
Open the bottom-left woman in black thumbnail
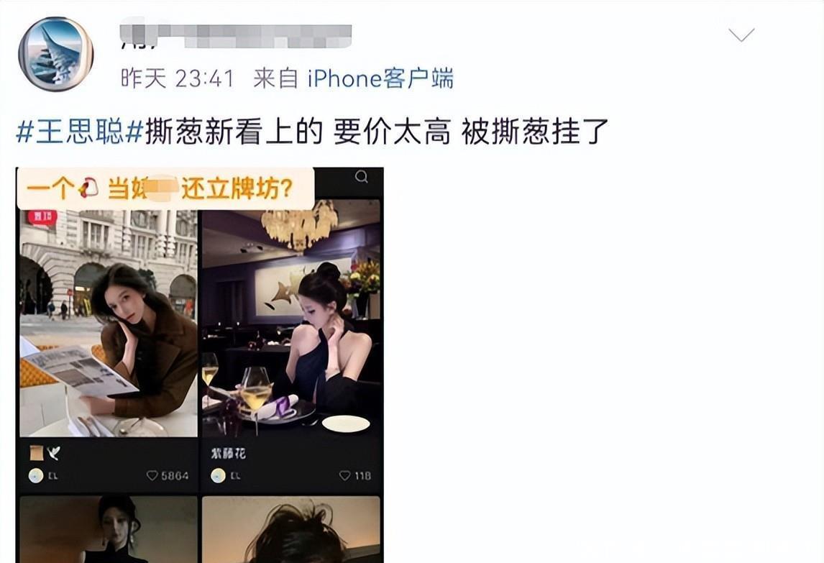point(109,529)
